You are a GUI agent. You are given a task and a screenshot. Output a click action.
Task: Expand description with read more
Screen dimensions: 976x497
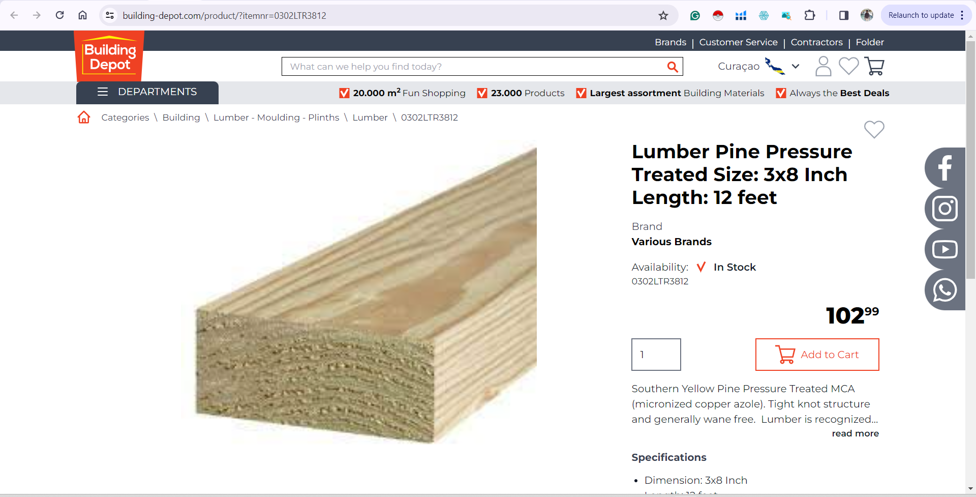(x=856, y=433)
